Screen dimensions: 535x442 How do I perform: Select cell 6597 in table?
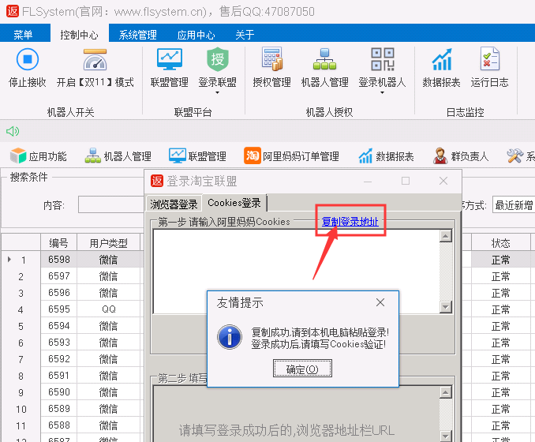pos(58,275)
